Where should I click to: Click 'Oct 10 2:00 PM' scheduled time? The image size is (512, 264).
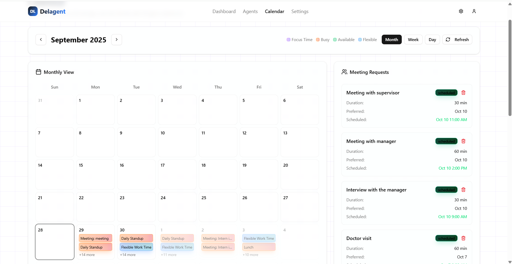pos(453,168)
